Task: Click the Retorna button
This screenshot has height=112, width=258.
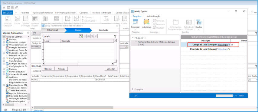Action: tap(48, 69)
